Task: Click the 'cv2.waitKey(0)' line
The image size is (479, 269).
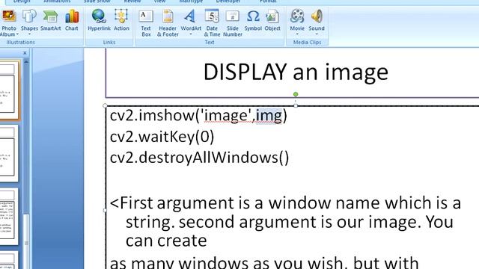Action: [162, 137]
